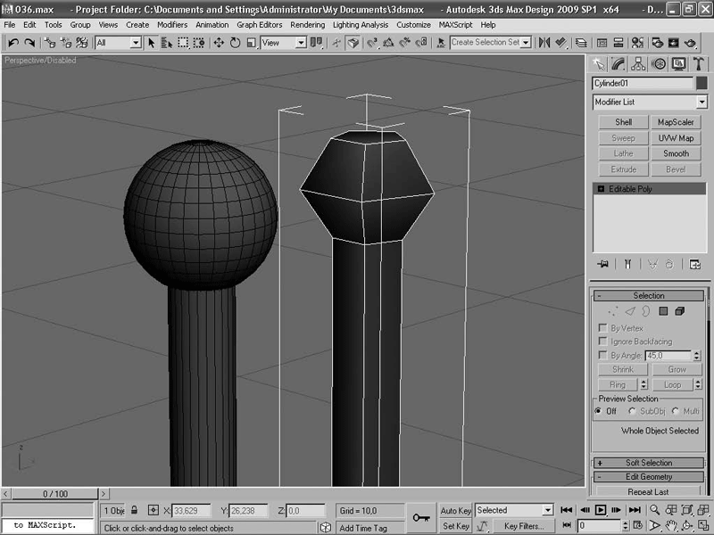Open the Rendering menu

[307, 25]
